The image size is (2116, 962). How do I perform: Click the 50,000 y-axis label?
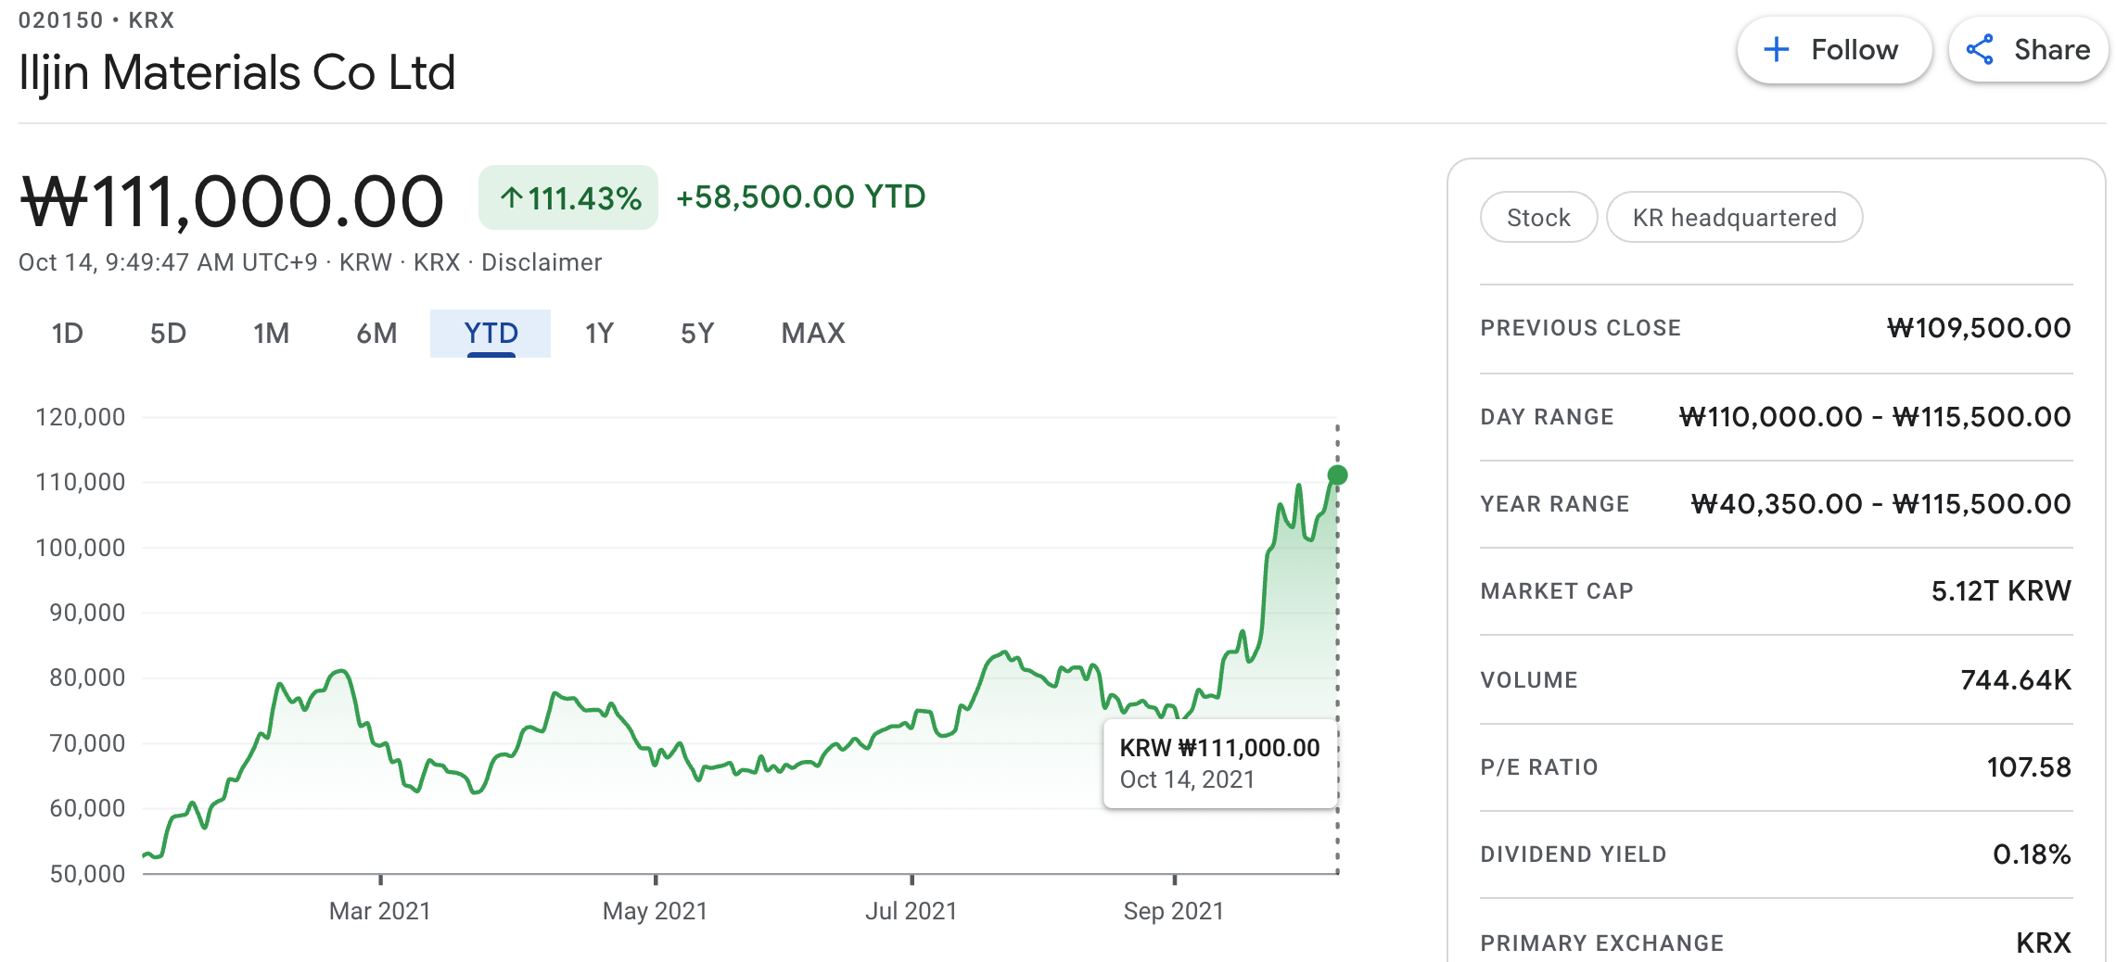87,874
